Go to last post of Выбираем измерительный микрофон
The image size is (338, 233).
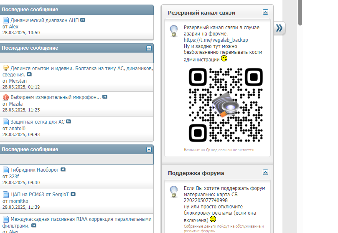coord(105,97)
